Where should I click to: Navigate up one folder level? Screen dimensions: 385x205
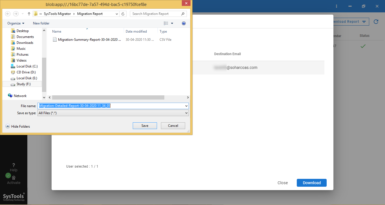(x=29, y=14)
